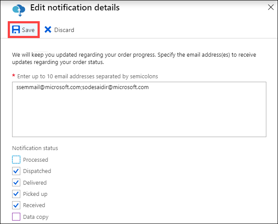Close the Edit notification details pane
This screenshot has height=224, width=278.
point(271,7)
